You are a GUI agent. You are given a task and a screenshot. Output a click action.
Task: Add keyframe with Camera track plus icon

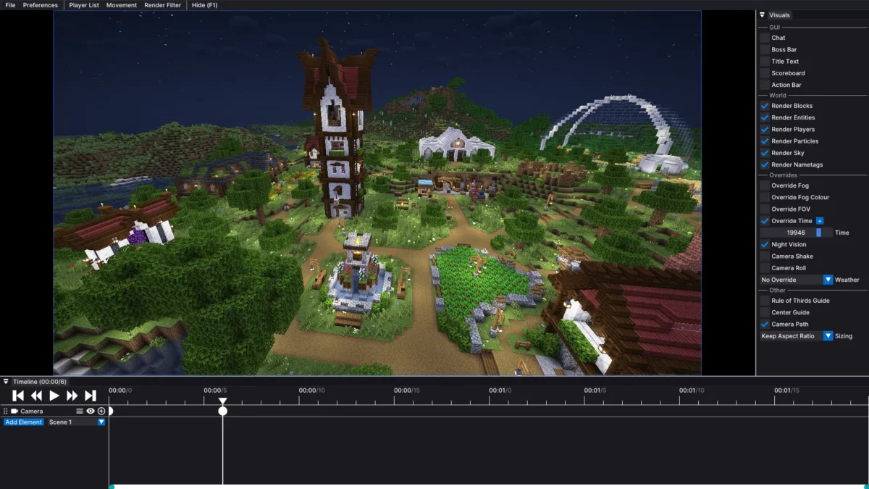[x=101, y=411]
